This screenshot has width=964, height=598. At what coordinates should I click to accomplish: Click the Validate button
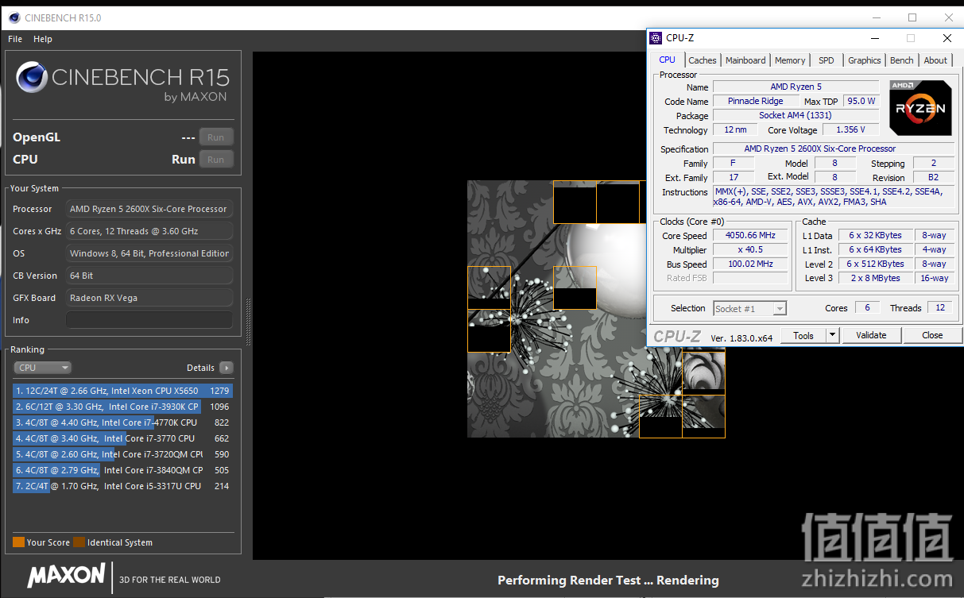tap(871, 336)
